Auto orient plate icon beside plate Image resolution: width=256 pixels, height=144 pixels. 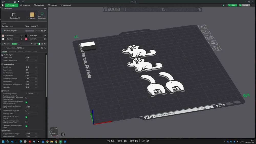[206, 32]
